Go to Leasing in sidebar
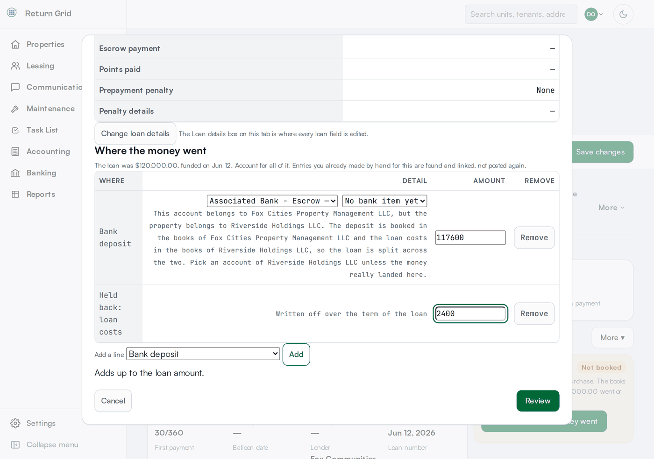654x459 pixels. pyautogui.click(x=40, y=66)
